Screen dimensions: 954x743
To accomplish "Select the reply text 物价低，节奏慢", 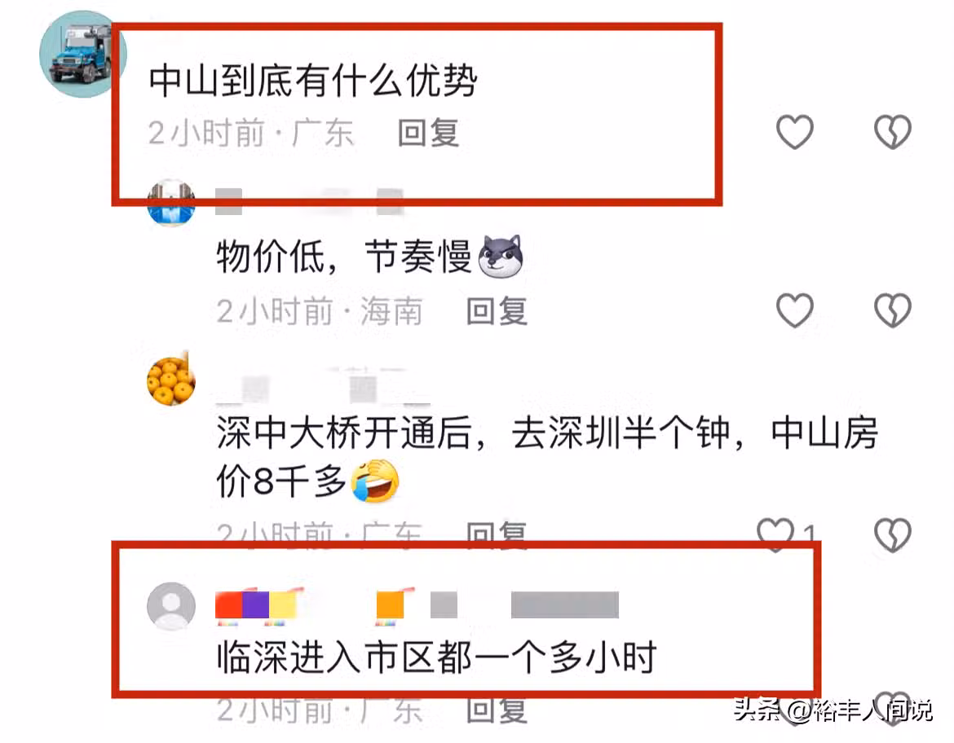I will tap(344, 257).
